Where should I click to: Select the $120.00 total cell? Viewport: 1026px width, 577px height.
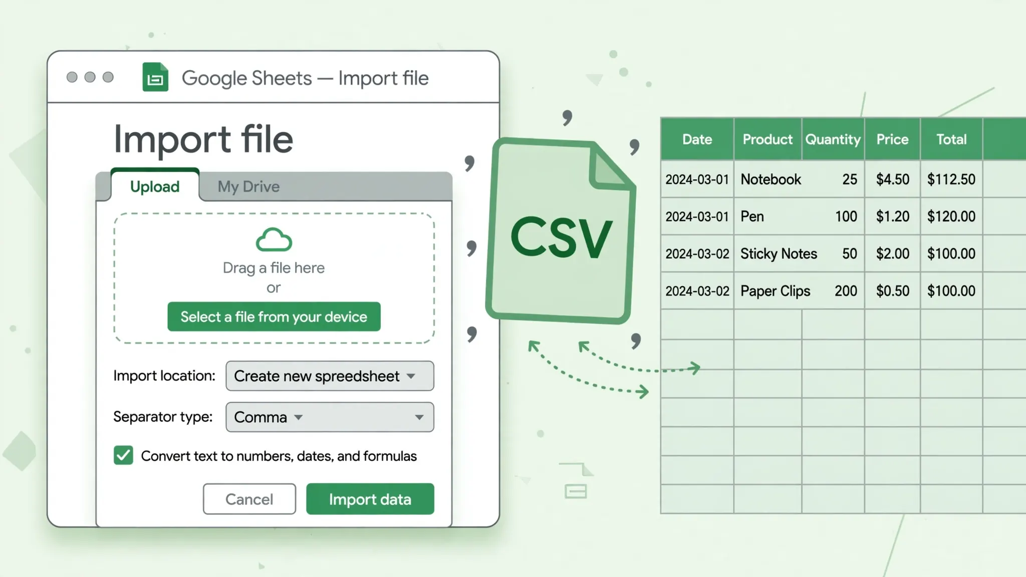coord(952,216)
